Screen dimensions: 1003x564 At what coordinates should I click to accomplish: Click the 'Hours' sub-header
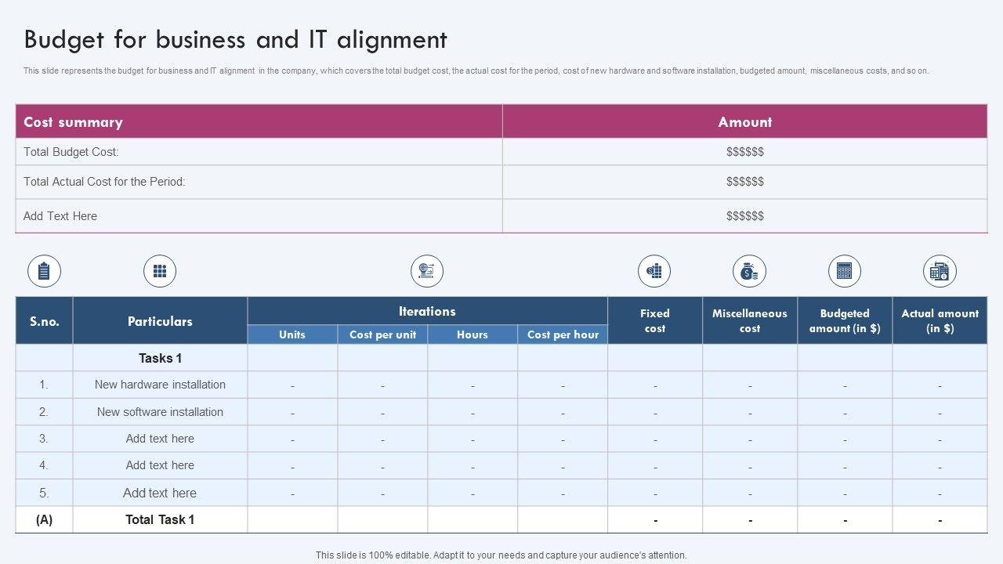473,334
